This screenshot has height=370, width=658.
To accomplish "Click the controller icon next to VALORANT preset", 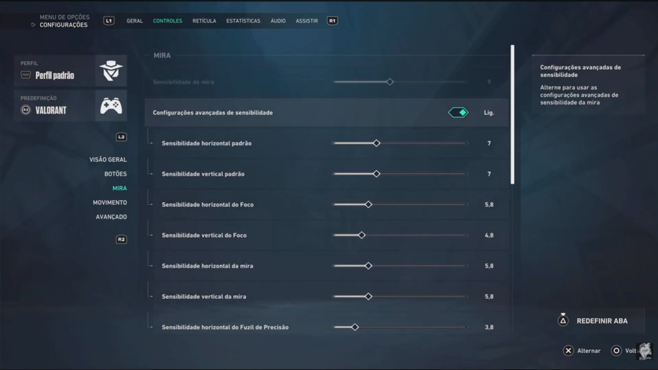I will [111, 106].
